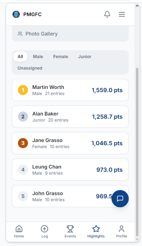Click the scrollbar up arrow
Viewport: 142px width, 246px height.
[137, 6]
